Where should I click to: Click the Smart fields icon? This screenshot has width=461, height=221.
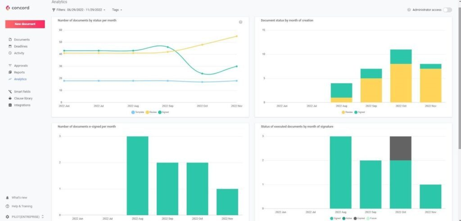coord(10,92)
